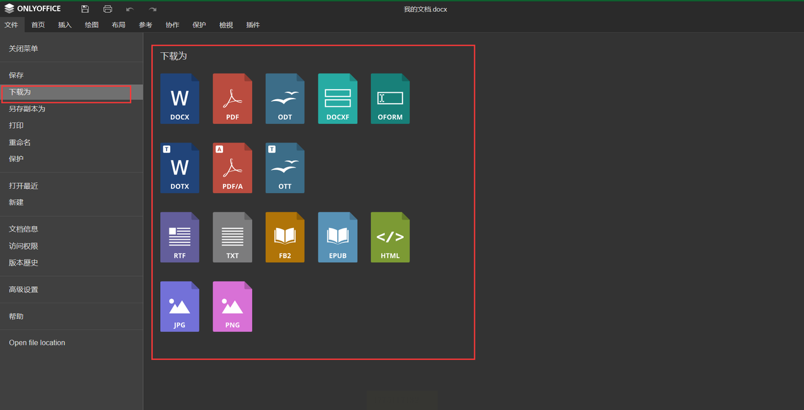Download as DOCXF form template
Viewport: 804px width, 410px height.
coord(337,99)
